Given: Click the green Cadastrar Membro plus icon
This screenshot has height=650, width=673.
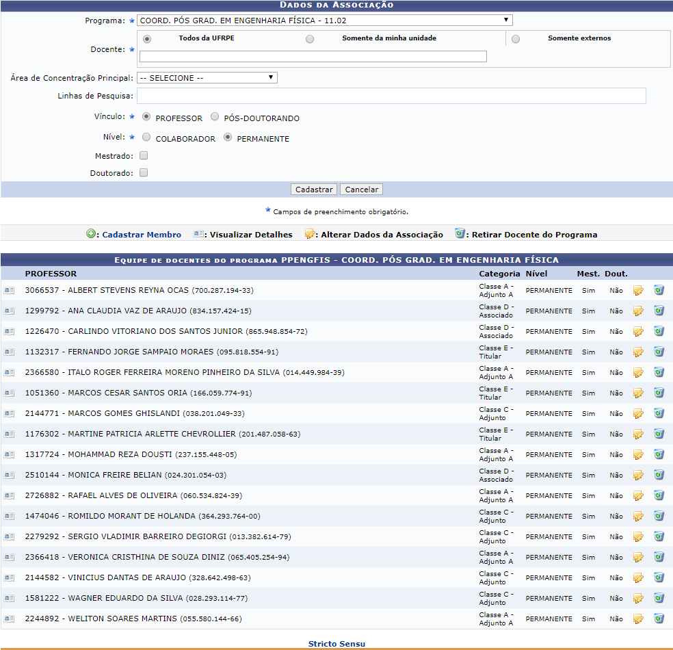Looking at the screenshot, I should 90,234.
